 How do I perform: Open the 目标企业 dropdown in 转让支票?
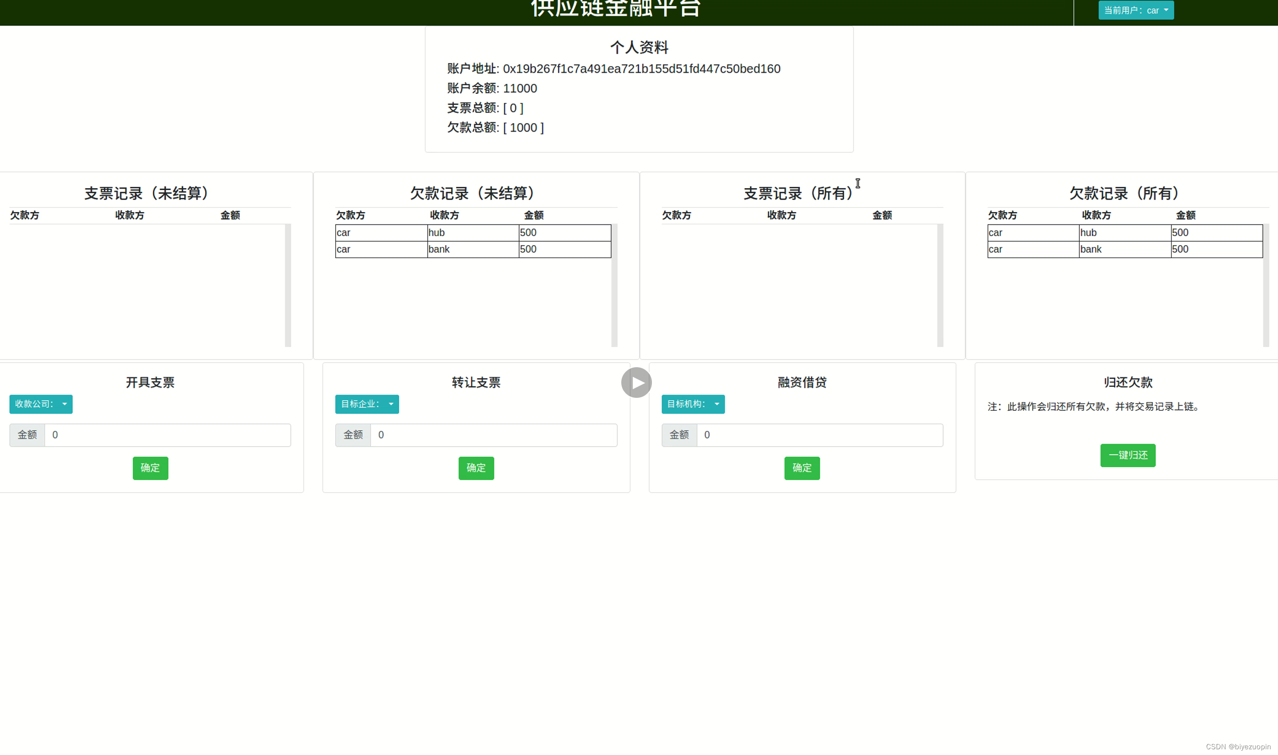click(366, 404)
